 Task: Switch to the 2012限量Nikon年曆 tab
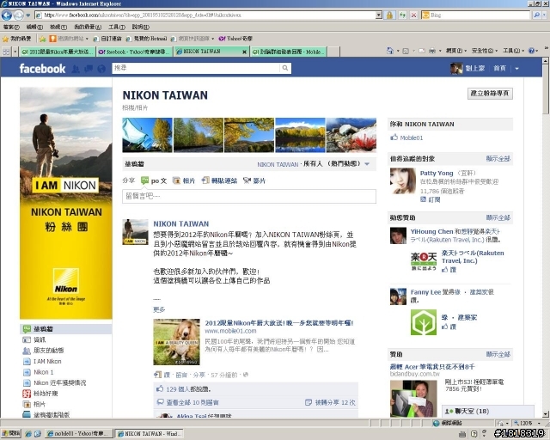(x=58, y=52)
